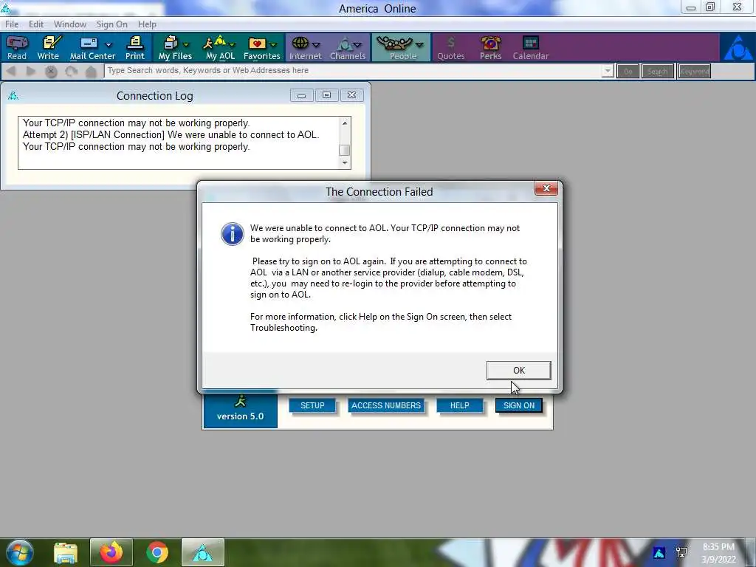Click the Windows Start orb

point(19,552)
